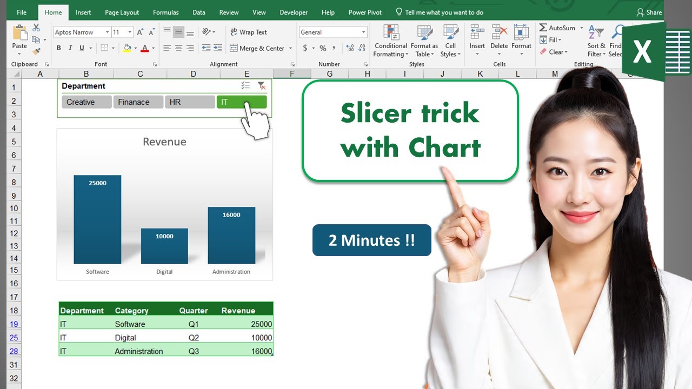Toggle Align Right

(x=190, y=48)
